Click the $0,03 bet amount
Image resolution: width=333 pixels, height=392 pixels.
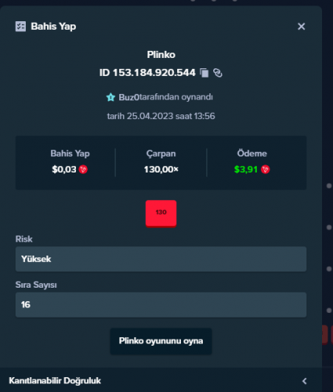[x=64, y=169]
